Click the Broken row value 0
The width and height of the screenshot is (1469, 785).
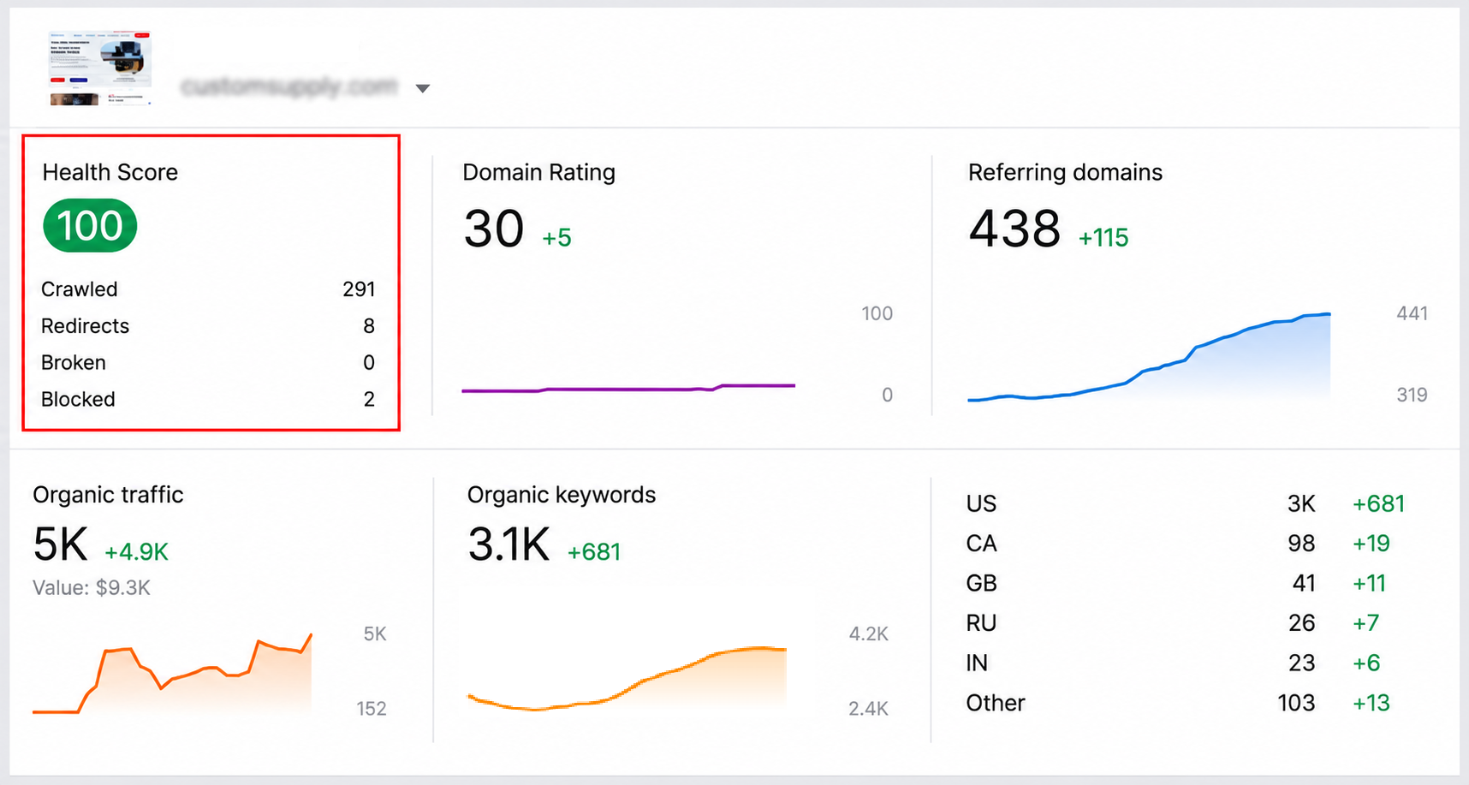[369, 363]
